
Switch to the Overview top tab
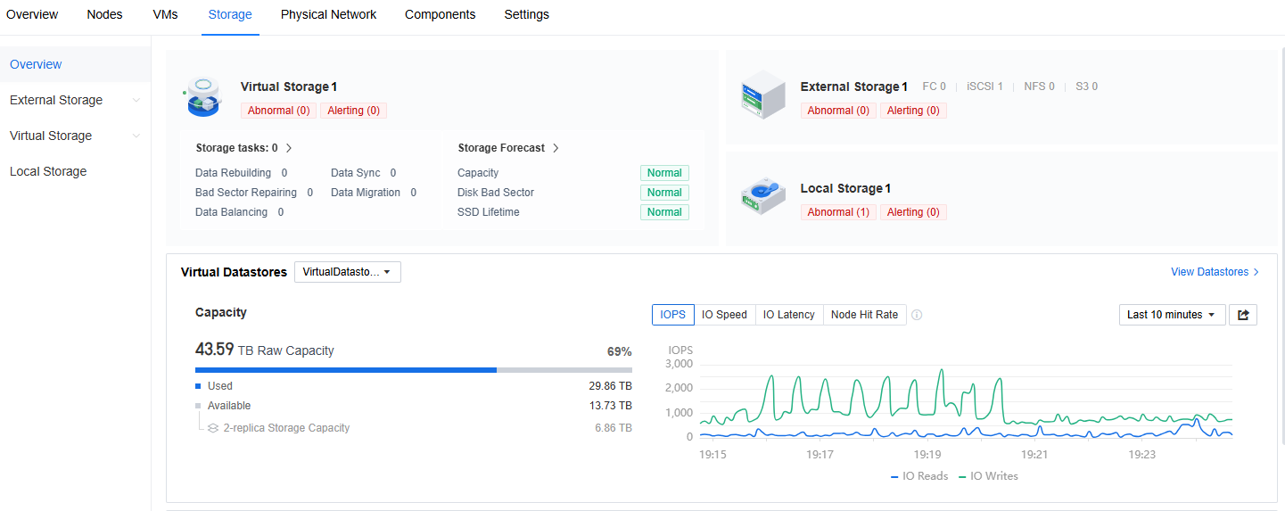(x=32, y=14)
